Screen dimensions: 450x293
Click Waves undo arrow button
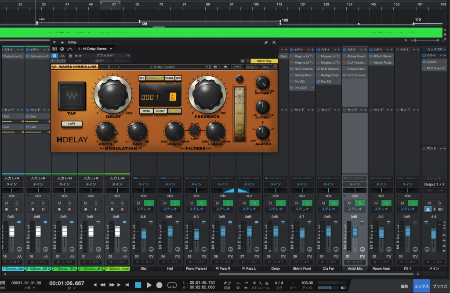point(104,67)
